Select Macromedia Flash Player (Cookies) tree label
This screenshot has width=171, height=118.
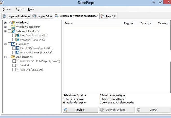pos(40,61)
